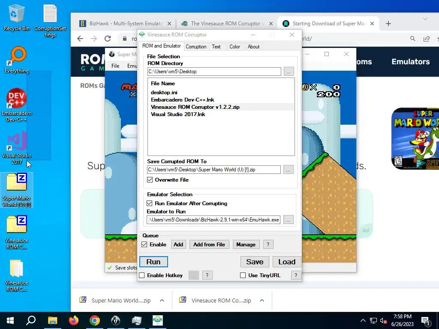Open Visual Studio 2017 desktop shortcut
439x329 pixels.
pos(17,148)
